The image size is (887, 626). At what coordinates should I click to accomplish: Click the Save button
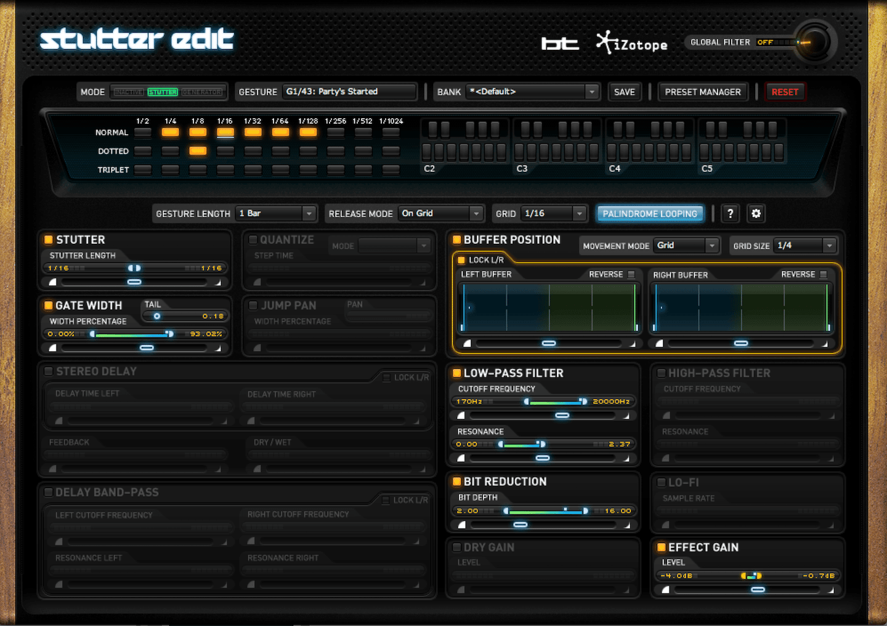(x=625, y=92)
